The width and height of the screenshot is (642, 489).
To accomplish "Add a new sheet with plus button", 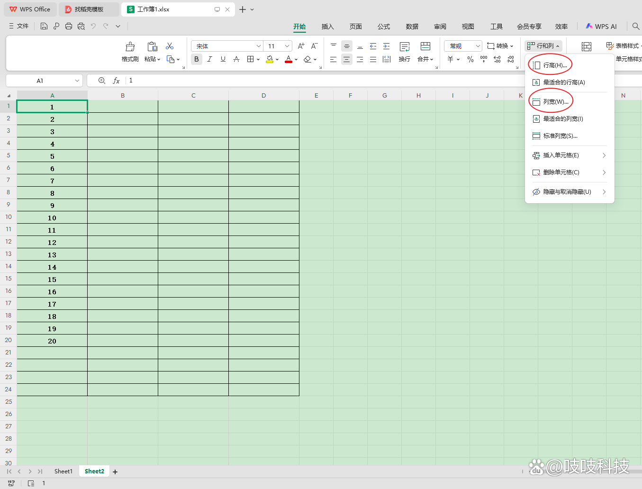I will click(x=115, y=471).
